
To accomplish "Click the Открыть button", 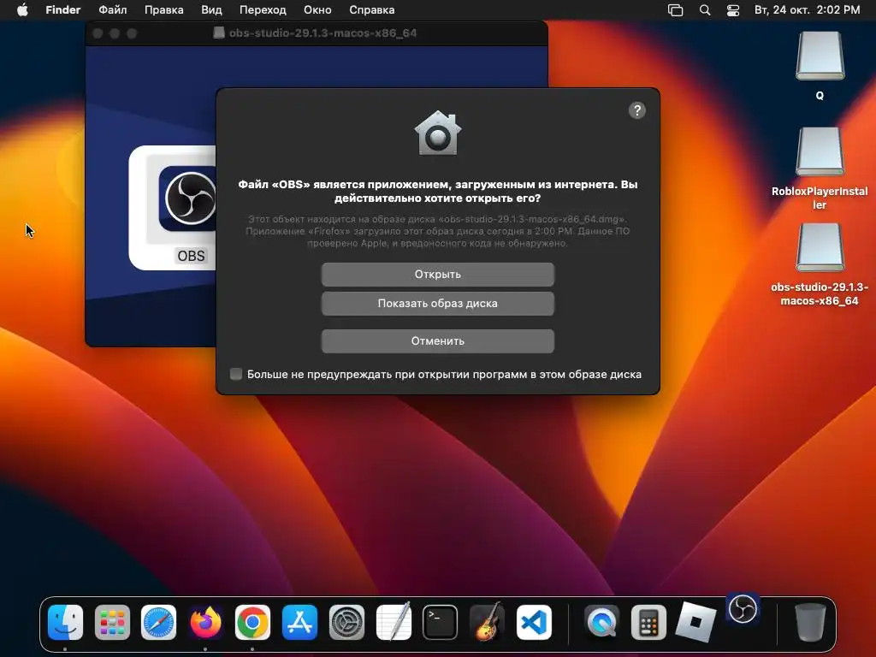I will tap(438, 275).
